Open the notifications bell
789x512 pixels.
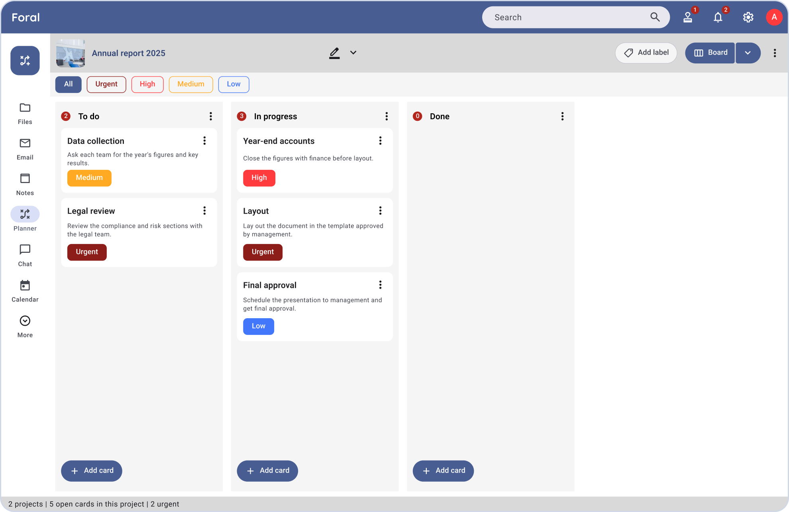click(718, 17)
